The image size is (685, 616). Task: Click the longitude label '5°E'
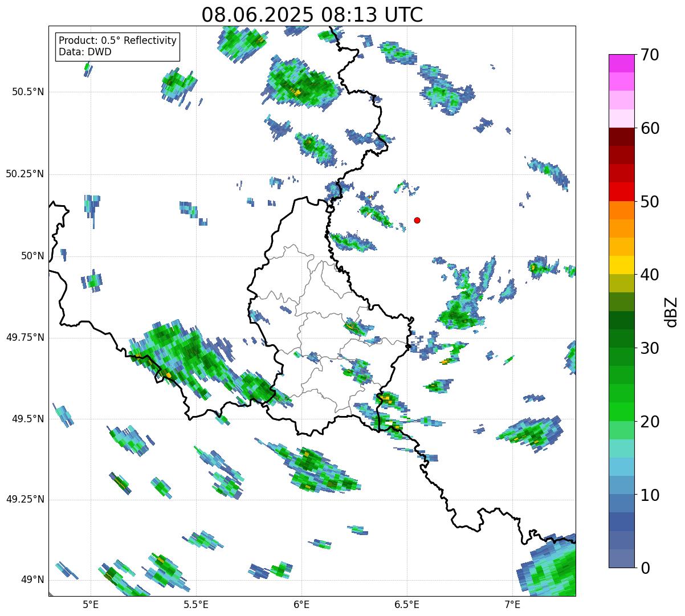(91, 604)
